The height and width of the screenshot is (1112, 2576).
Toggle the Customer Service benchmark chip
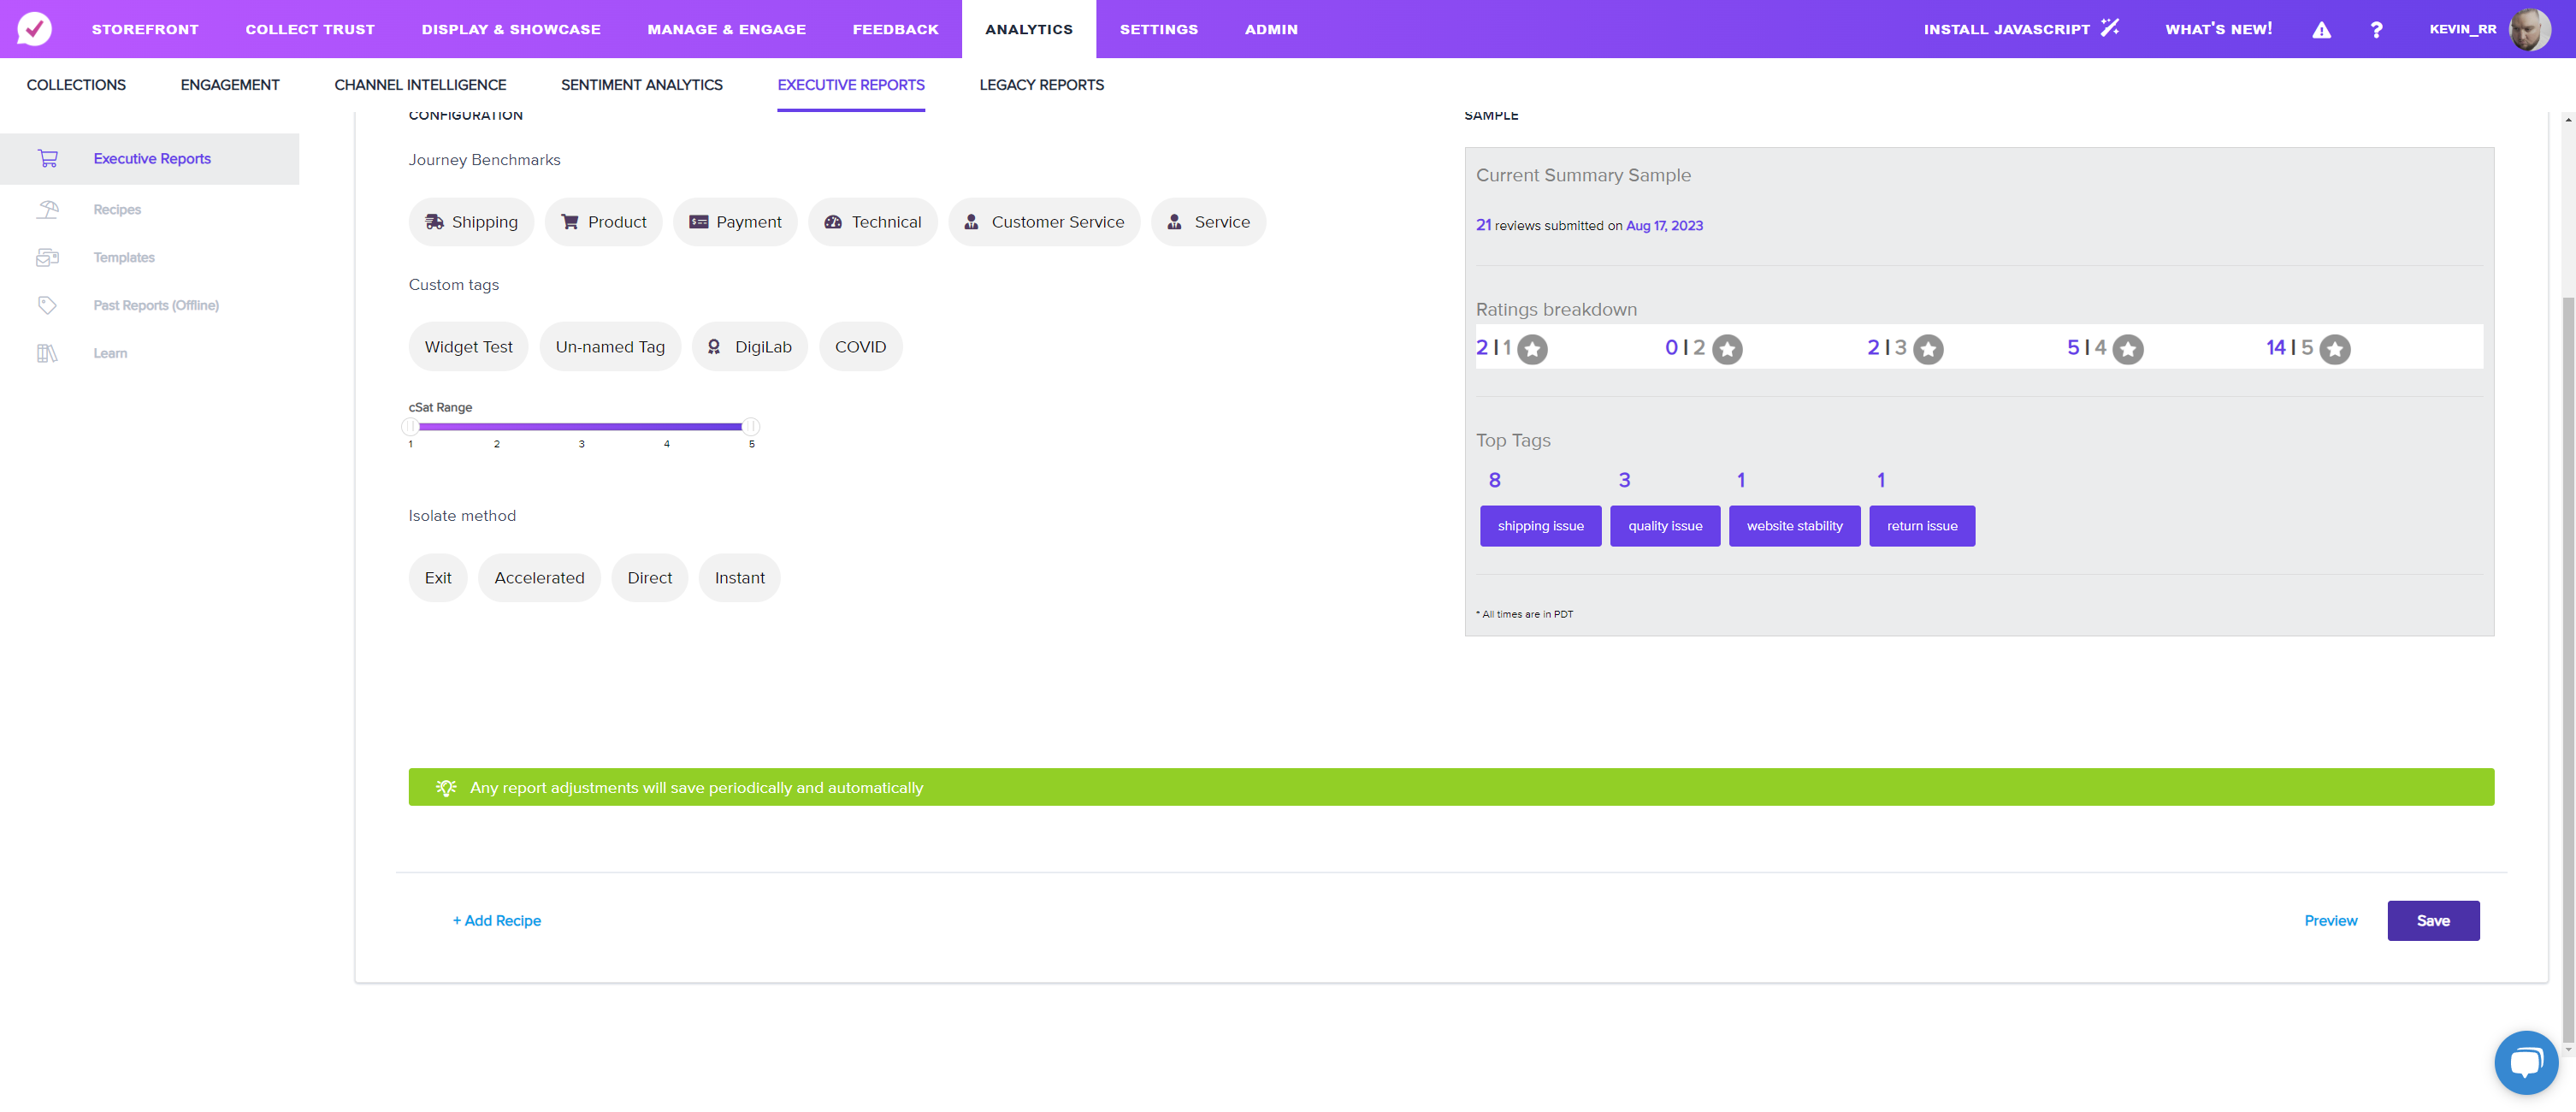1044,222
